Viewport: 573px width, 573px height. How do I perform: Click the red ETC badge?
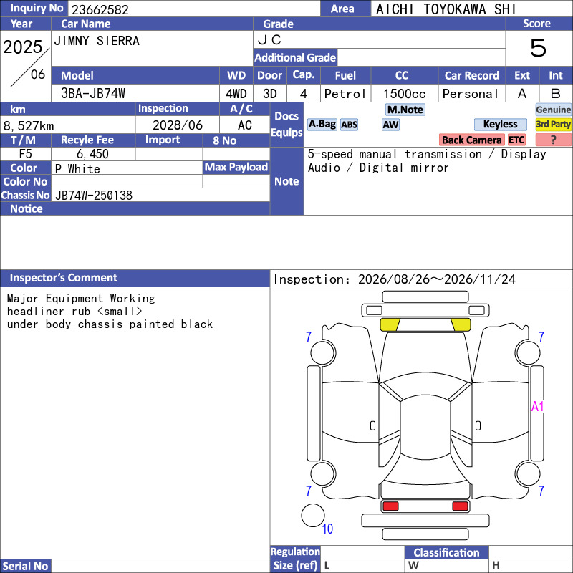(516, 140)
